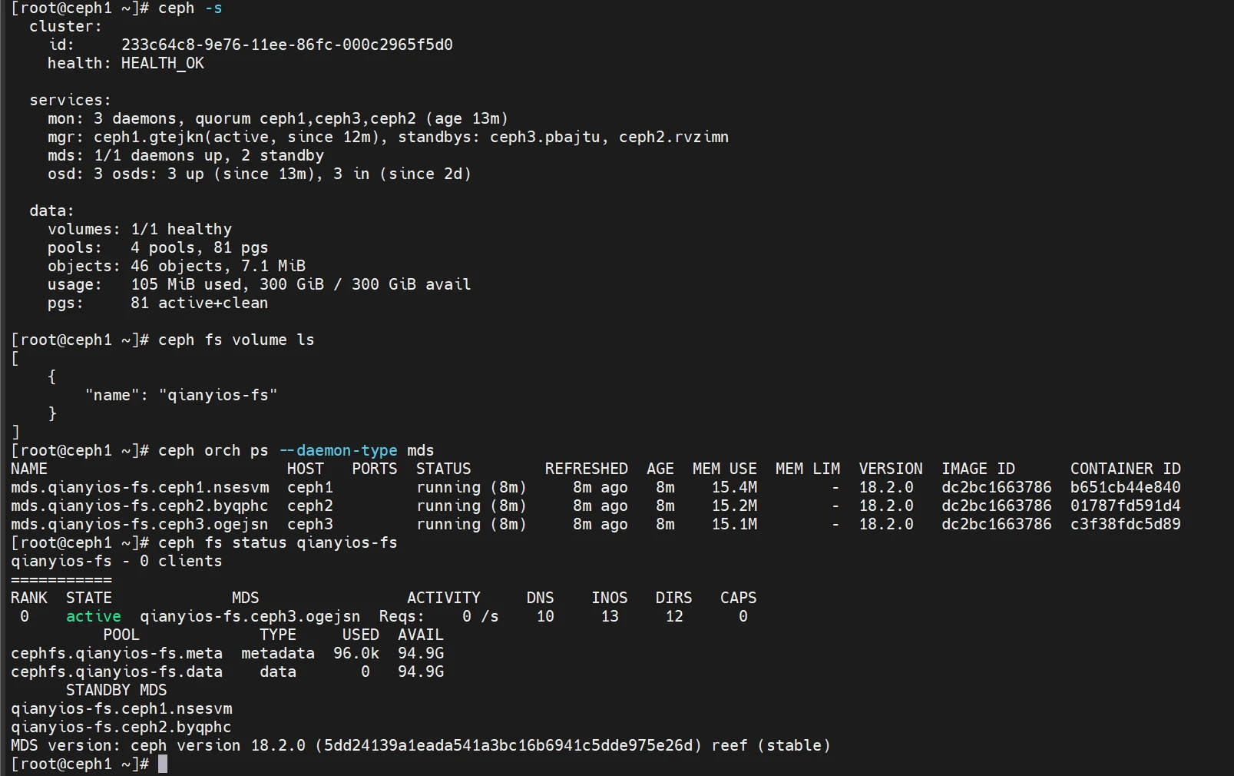Click the MEM USE column header
The image size is (1234, 776).
point(724,469)
